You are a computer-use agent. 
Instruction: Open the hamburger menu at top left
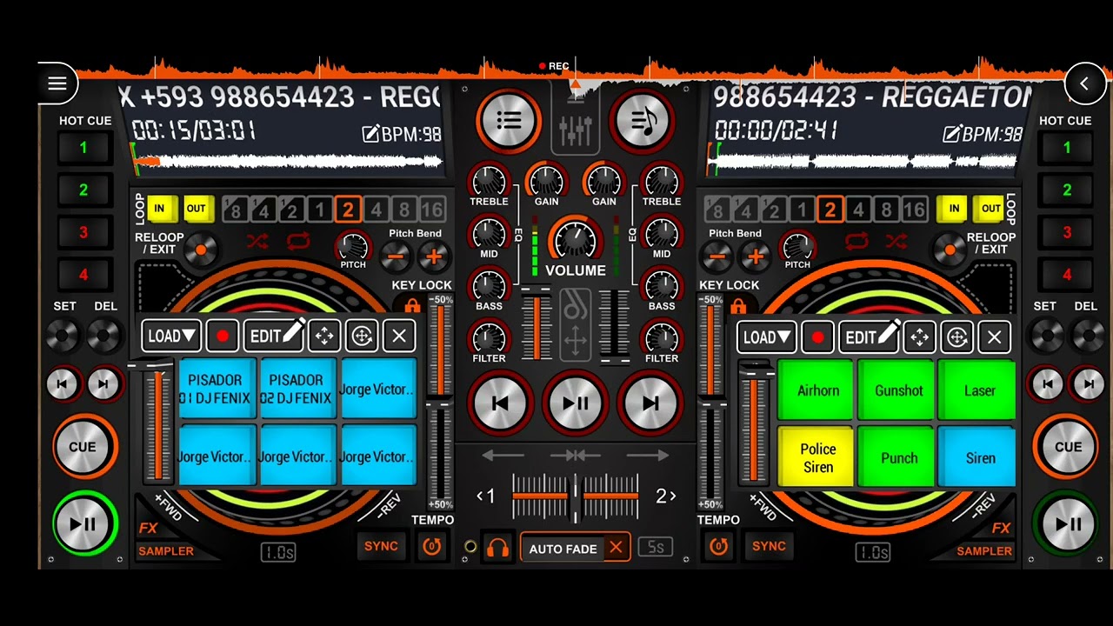[57, 83]
